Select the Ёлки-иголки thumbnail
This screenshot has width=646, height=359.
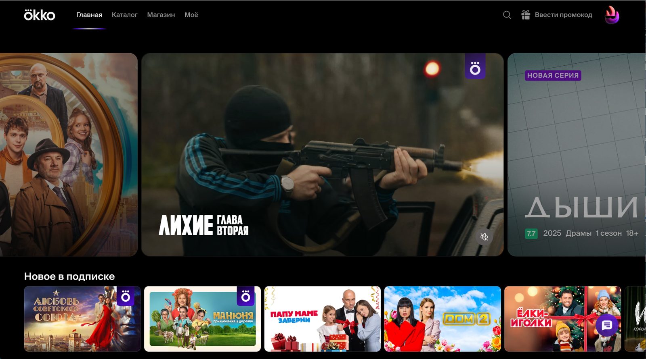coord(557,319)
